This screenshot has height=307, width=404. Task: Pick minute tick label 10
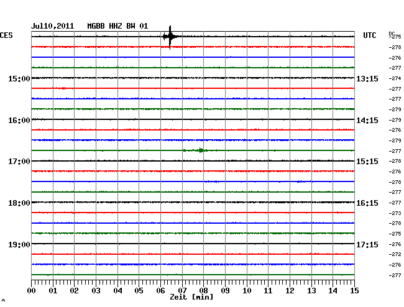pyautogui.click(x=247, y=291)
